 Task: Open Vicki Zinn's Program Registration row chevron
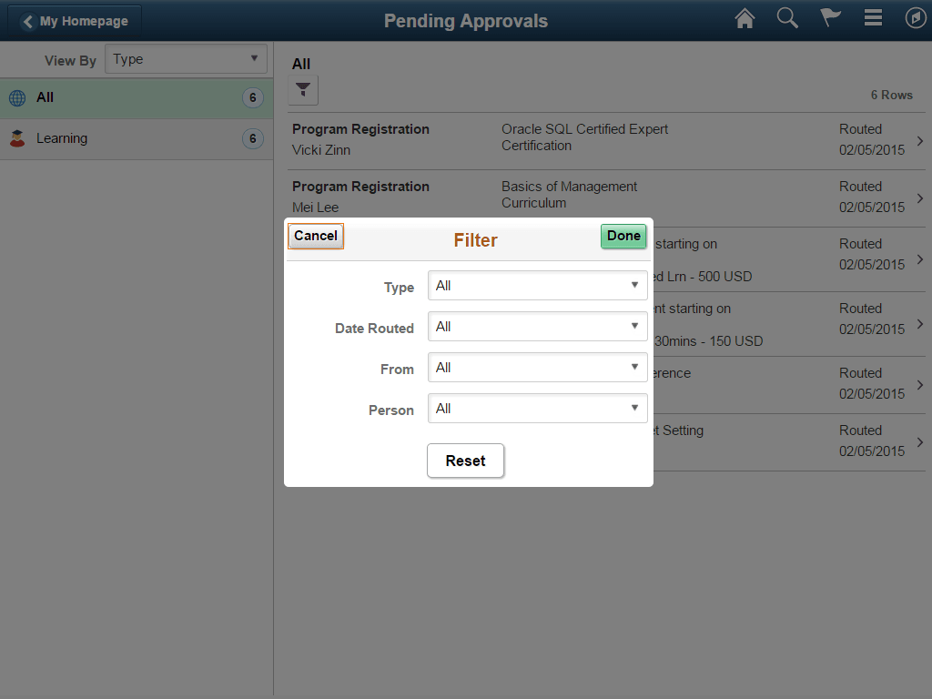pyautogui.click(x=919, y=141)
